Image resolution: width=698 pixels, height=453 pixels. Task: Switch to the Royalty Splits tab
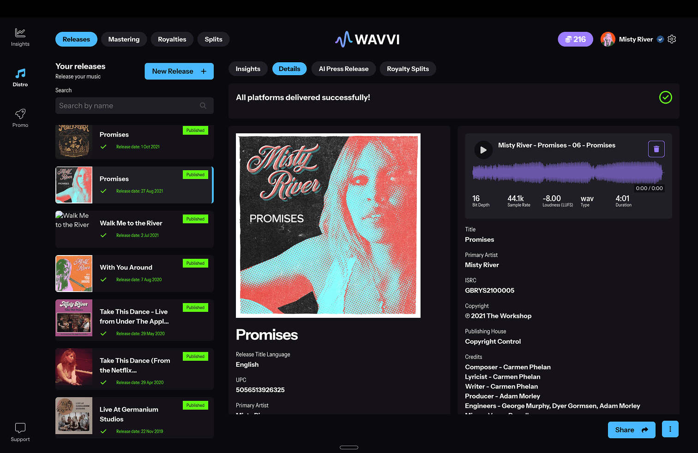(x=408, y=69)
